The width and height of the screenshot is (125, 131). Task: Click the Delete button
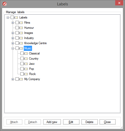tap(90, 122)
